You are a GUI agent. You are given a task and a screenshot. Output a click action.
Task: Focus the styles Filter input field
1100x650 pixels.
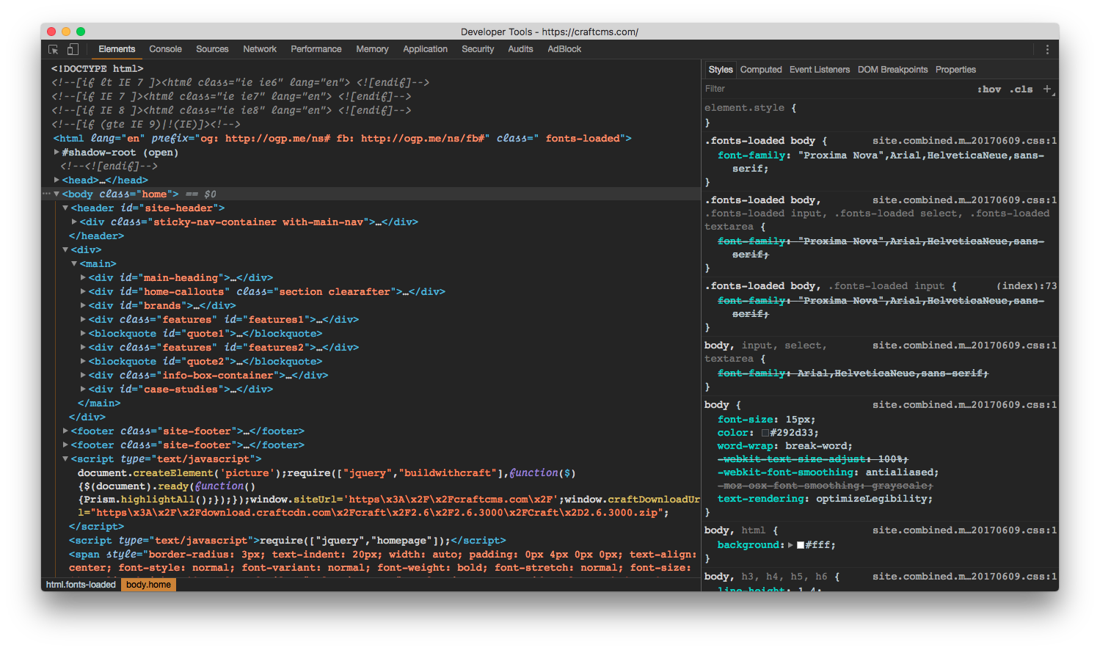point(837,89)
